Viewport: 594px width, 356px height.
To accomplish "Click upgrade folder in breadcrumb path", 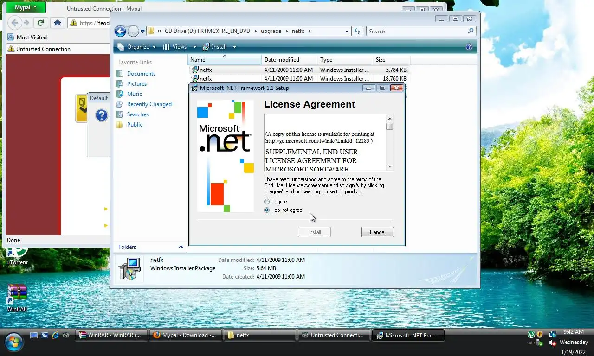I will click(271, 32).
